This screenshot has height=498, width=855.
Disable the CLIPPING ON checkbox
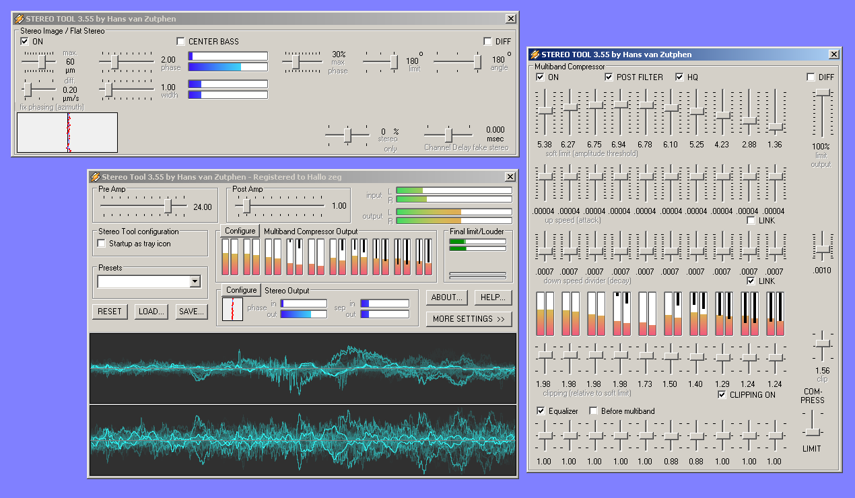(722, 395)
